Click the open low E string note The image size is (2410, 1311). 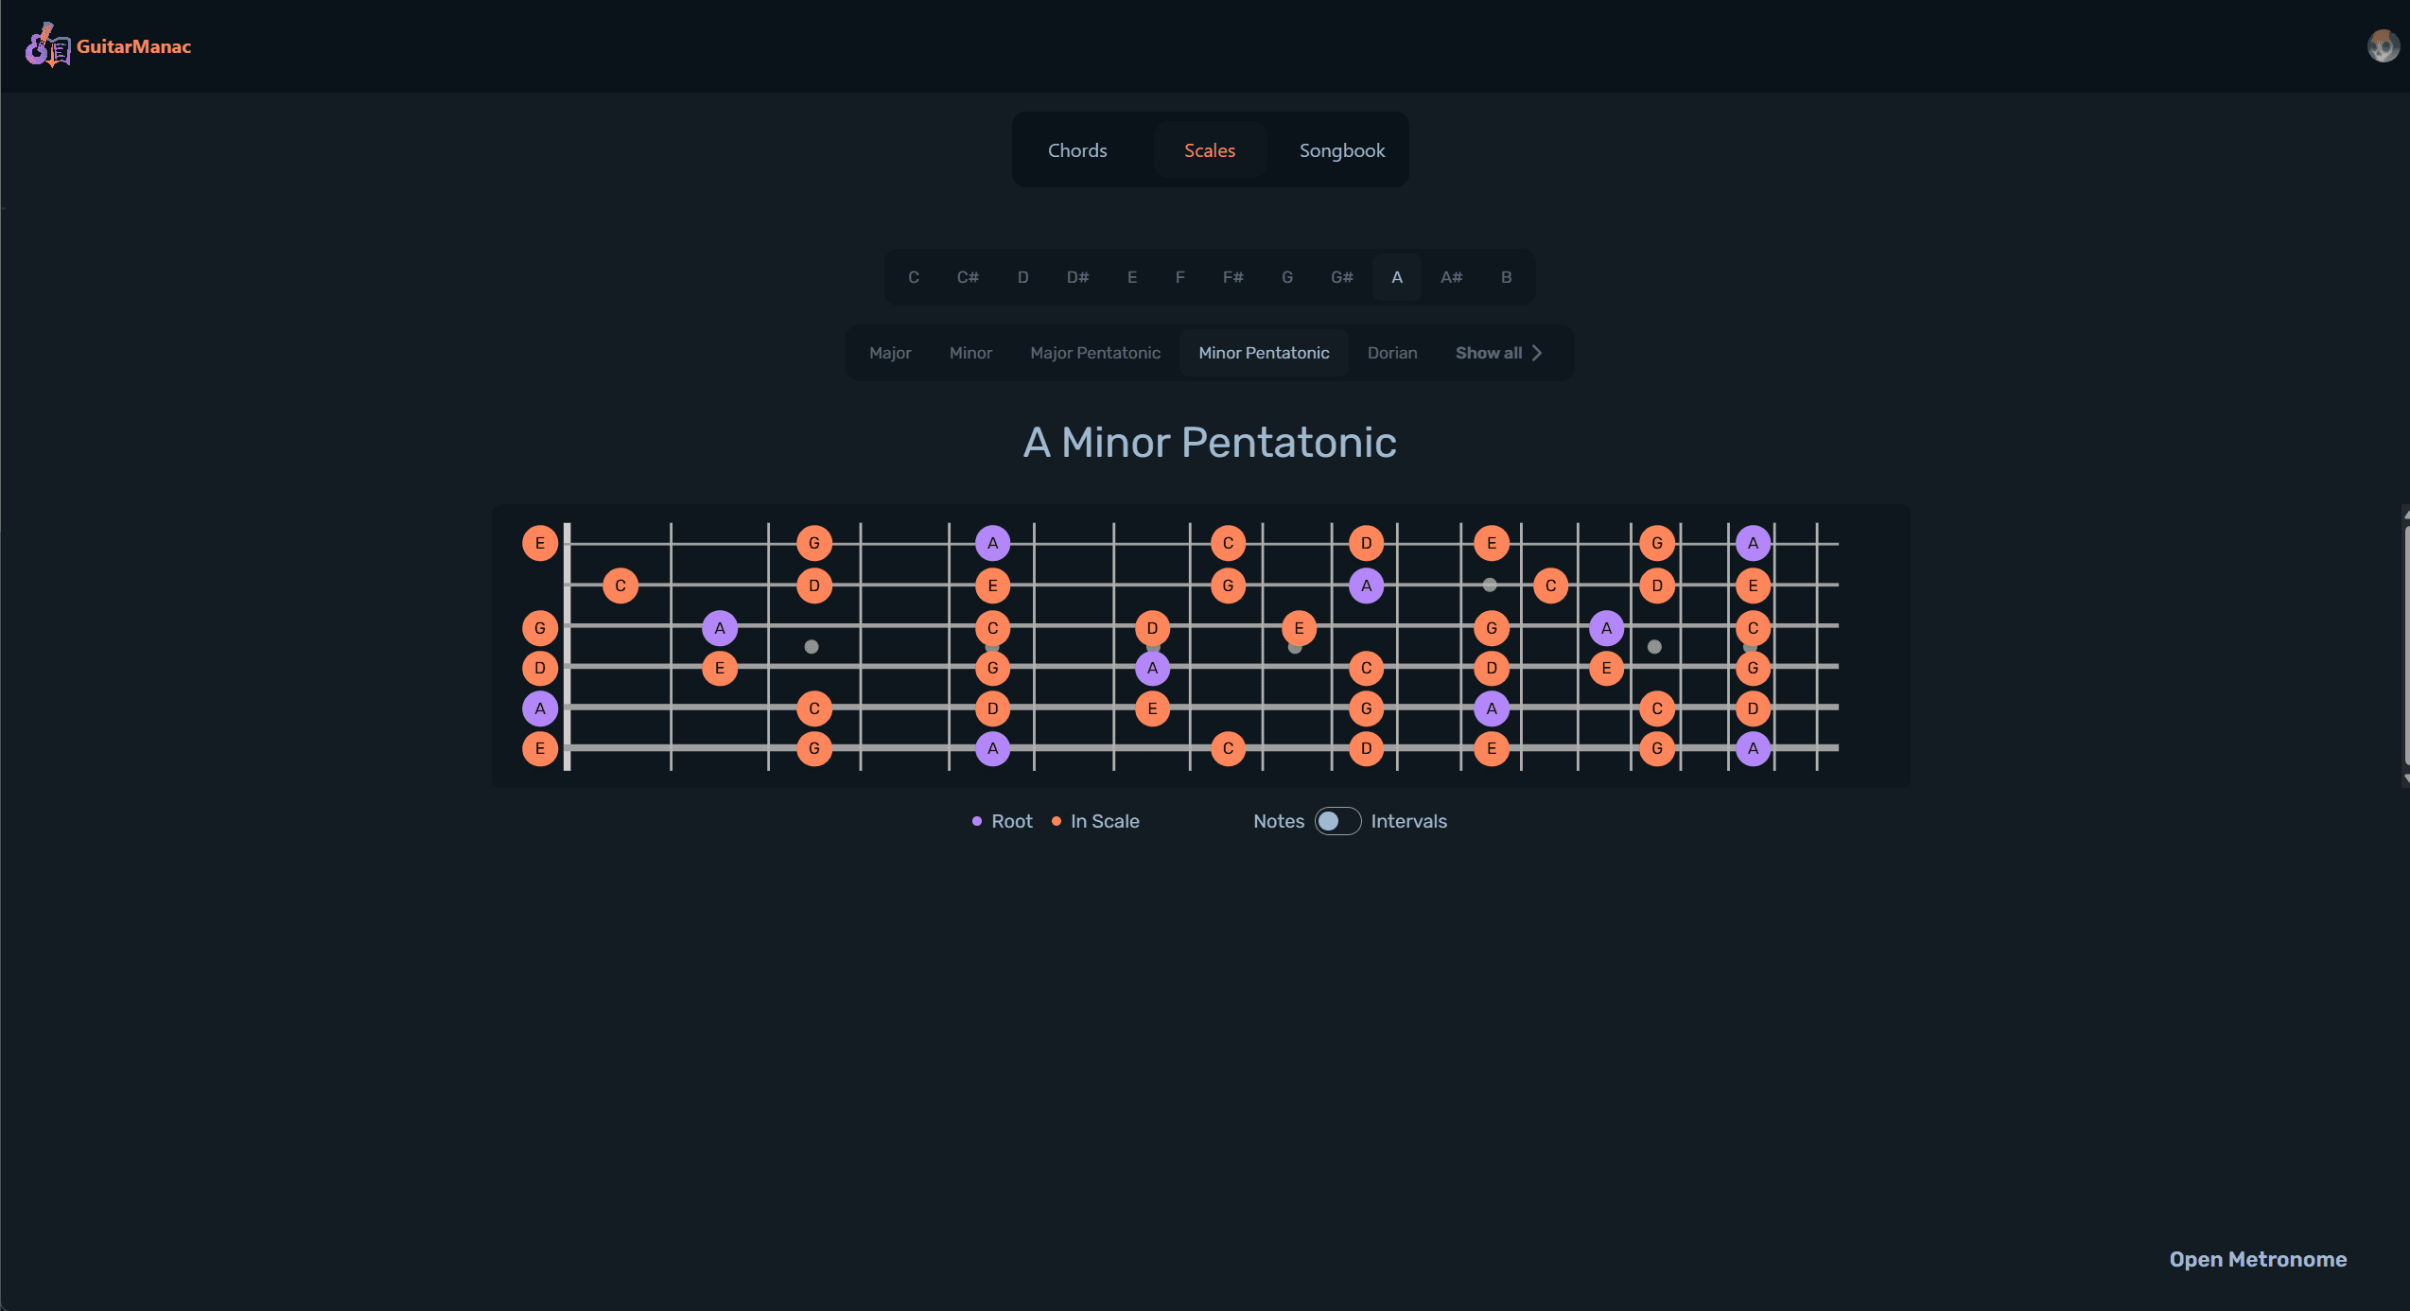click(x=540, y=748)
